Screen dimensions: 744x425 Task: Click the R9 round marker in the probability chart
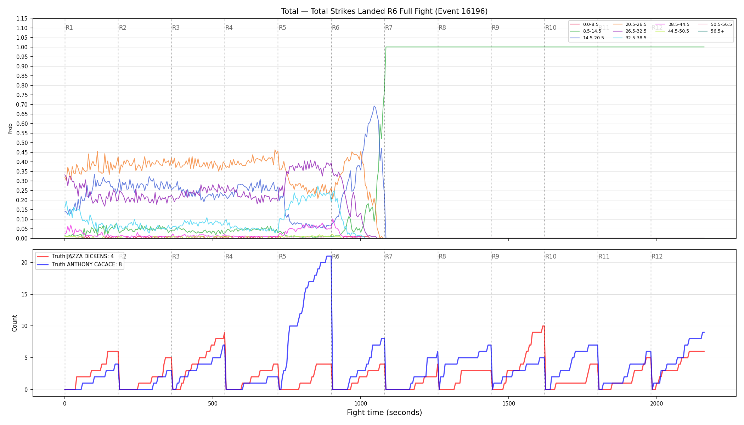(495, 28)
